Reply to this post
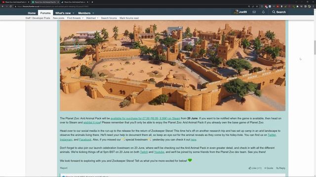This screenshot has height=177, width=316. (281, 168)
